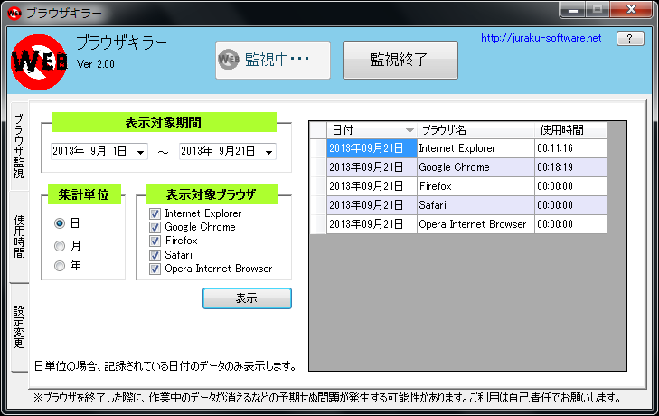Click the end date field 2013年 9月21日
Viewport: 659px width, 416px height.
tap(228, 151)
